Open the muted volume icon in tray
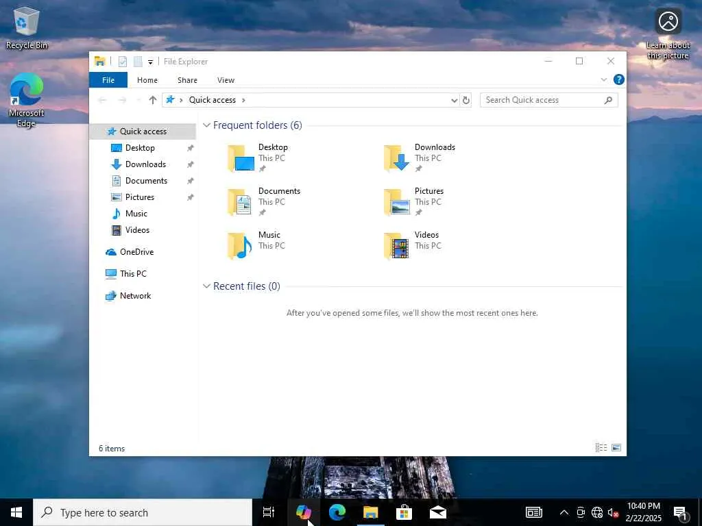This screenshot has height=526, width=702. pyautogui.click(x=613, y=512)
